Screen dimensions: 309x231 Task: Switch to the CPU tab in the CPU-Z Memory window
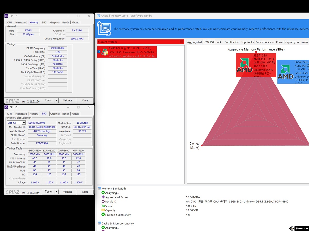[x=10, y=22]
